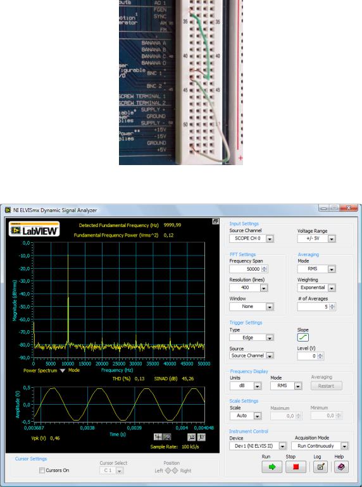
Task: Open the Power Spectrum Mode triangle selector
Action: point(63,371)
